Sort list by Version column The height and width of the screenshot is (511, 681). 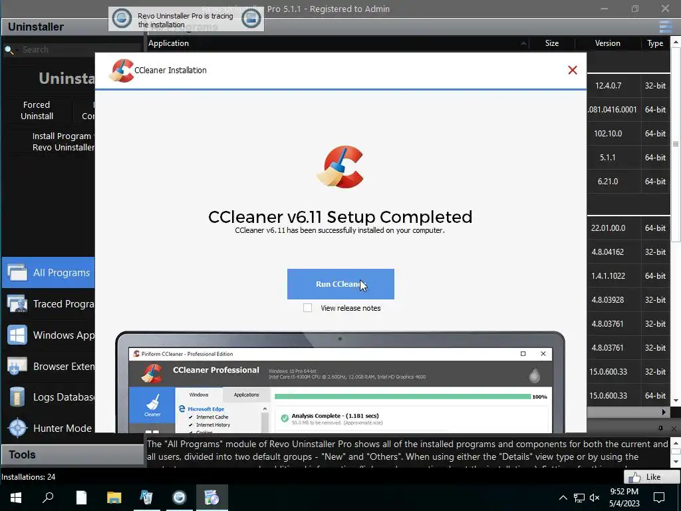[608, 43]
